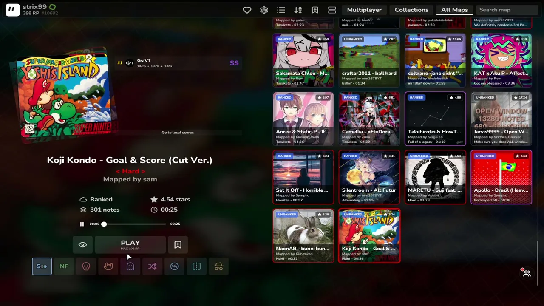Select the Anree & Static-P map
Screen dimensions: 544x306
tap(303, 119)
